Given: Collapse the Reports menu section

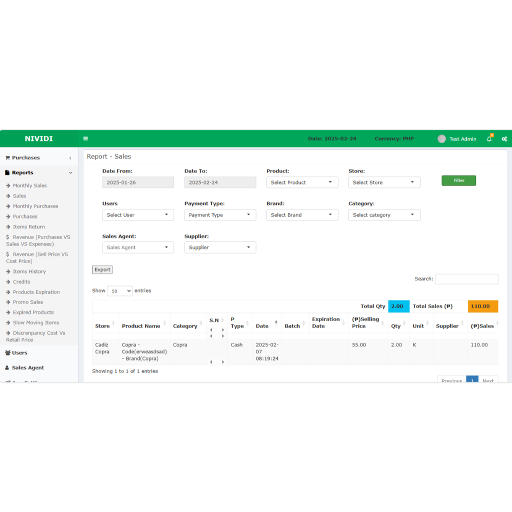Looking at the screenshot, I should pyautogui.click(x=70, y=173).
